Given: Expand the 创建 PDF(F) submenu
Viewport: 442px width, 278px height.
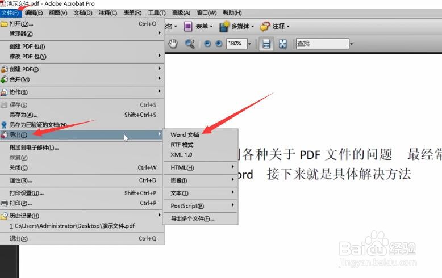Looking at the screenshot, I should [x=82, y=69].
